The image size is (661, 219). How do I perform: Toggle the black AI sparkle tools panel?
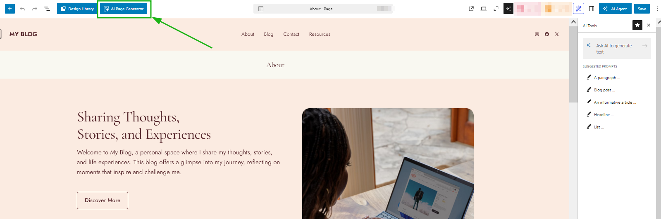(508, 9)
